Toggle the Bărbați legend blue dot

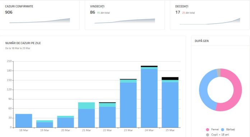tap(222, 129)
